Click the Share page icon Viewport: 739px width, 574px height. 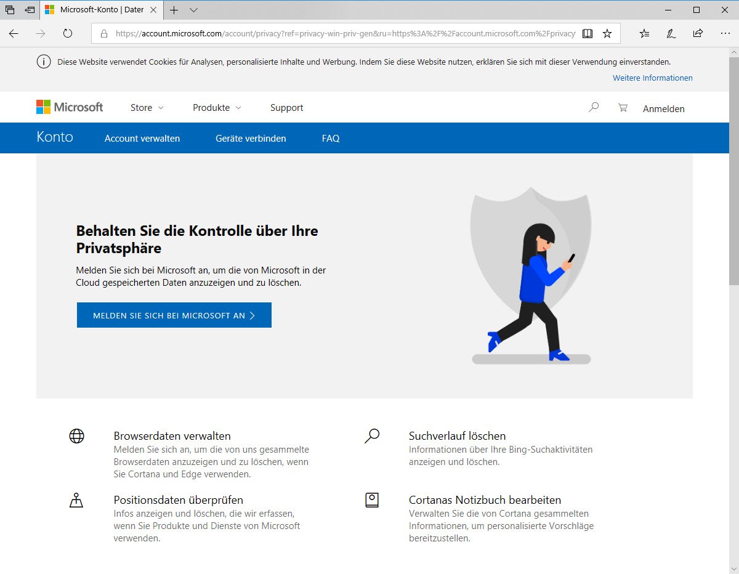pos(698,34)
